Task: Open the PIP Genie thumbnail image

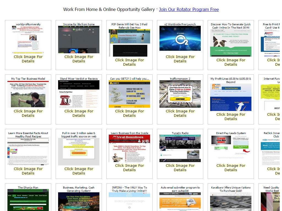Action: [129, 43]
